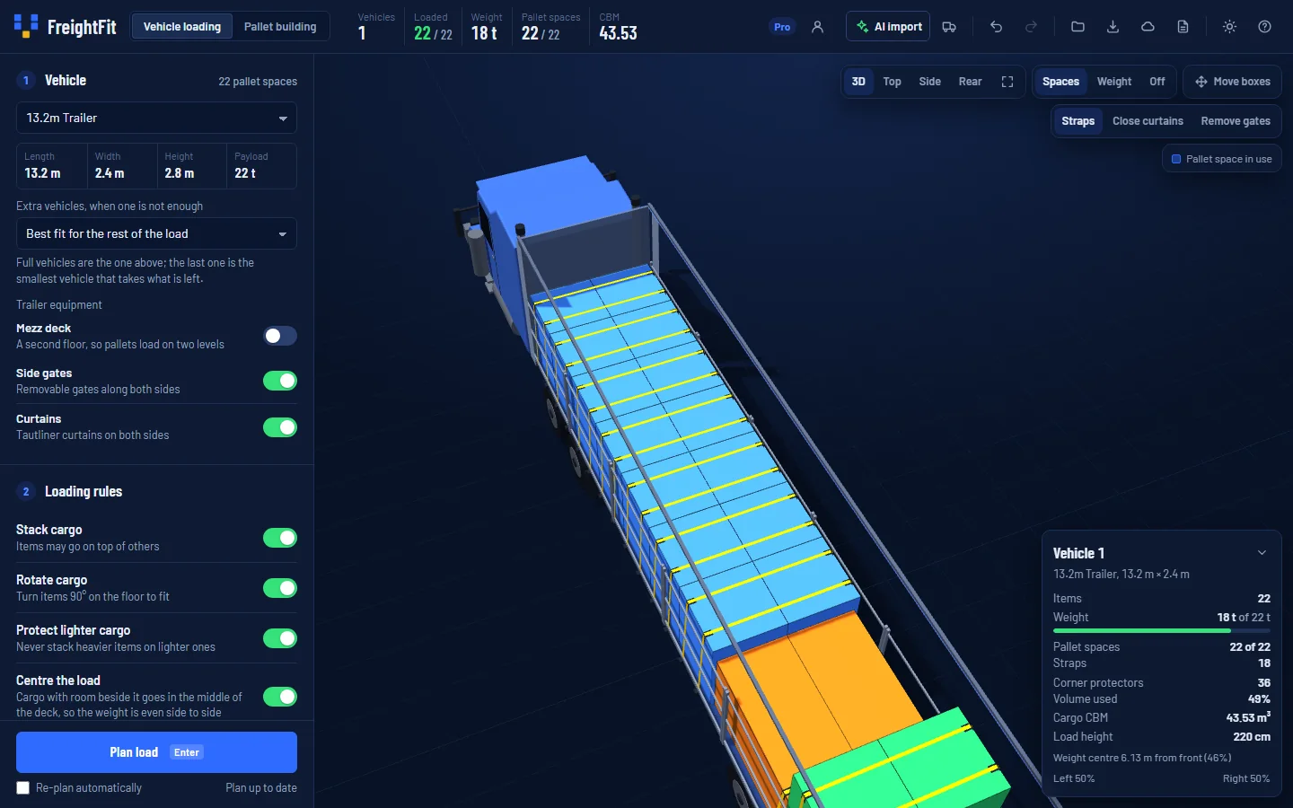Toggle the light theme sun icon
The width and height of the screenshot is (1293, 808).
click(1229, 27)
